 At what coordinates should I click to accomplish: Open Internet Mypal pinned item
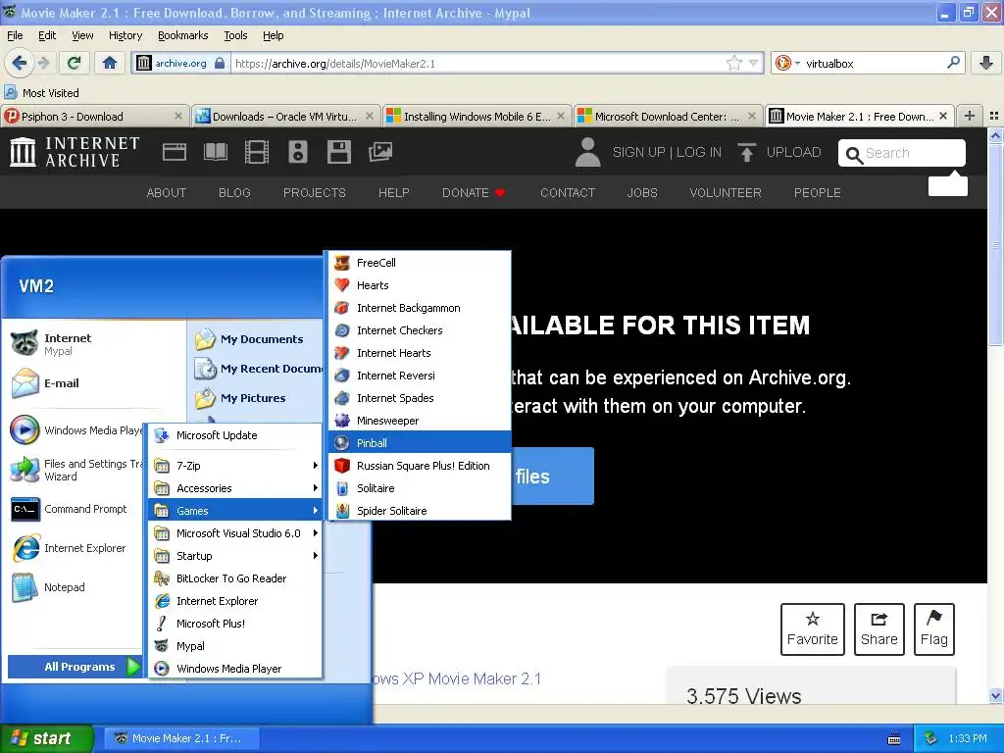pyautogui.click(x=76, y=344)
